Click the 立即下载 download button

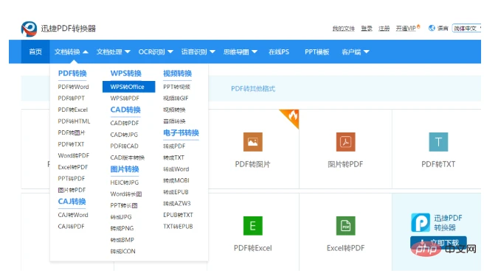[438, 243]
